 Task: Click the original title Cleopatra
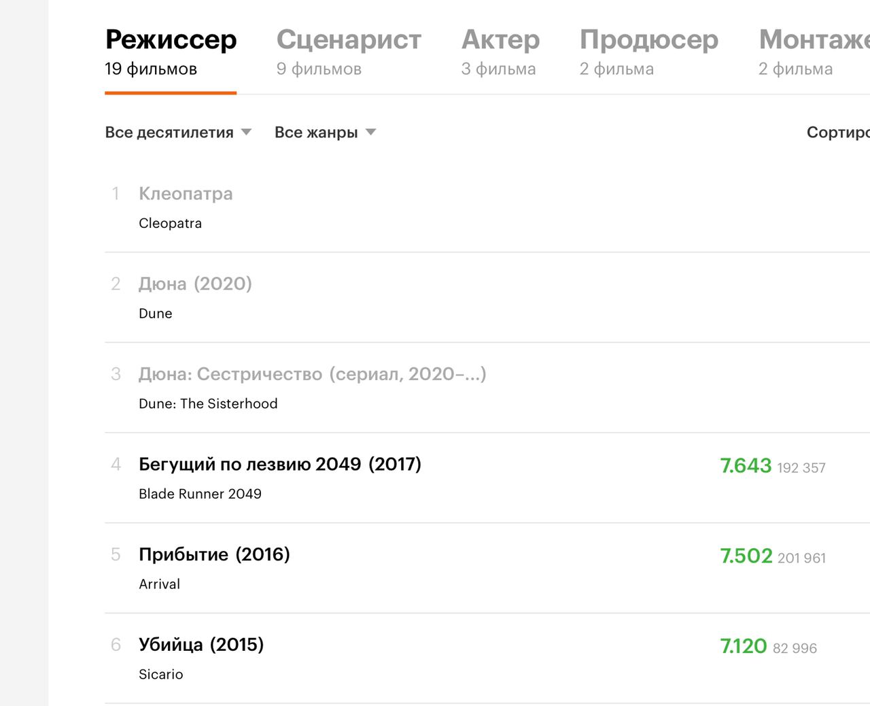coord(170,223)
